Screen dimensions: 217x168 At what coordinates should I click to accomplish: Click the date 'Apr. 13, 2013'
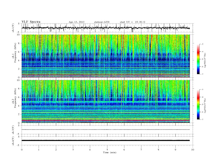pos(76,22)
